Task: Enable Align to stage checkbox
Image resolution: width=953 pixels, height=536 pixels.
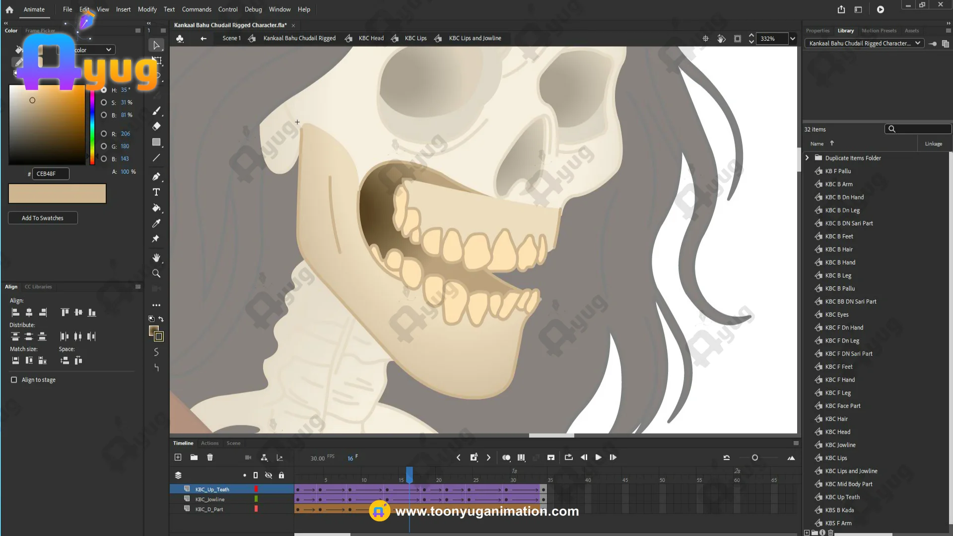Action: click(14, 380)
